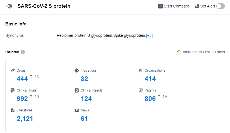
Task: Click the Patents icon
Action: click(x=141, y=90)
